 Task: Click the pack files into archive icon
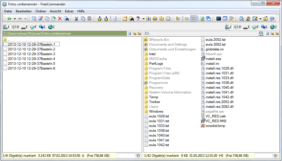(x=99, y=19)
